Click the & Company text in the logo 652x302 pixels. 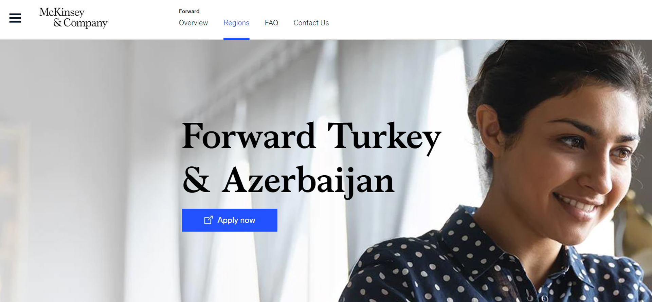click(x=80, y=23)
